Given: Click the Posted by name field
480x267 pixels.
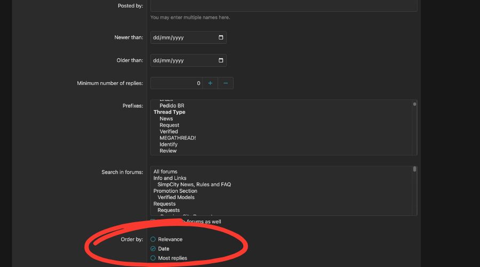Looking at the screenshot, I should tap(283, 5).
